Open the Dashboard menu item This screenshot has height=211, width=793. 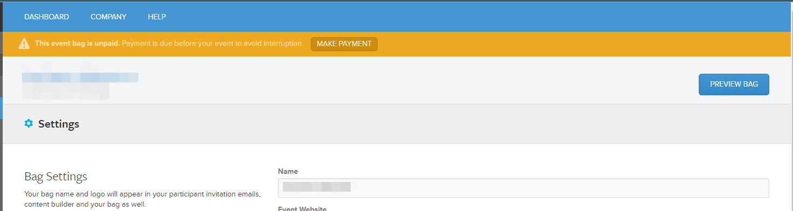46,17
